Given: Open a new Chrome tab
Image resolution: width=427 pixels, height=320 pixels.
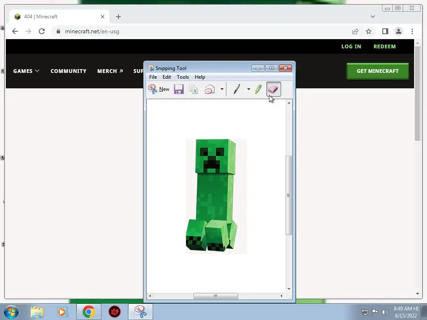Looking at the screenshot, I should [118, 17].
